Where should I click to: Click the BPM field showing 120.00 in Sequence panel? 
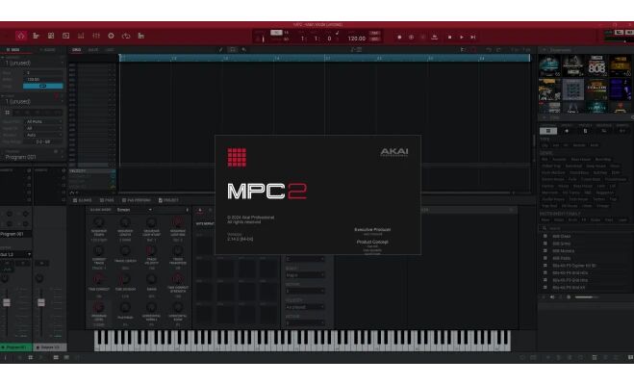(43, 80)
